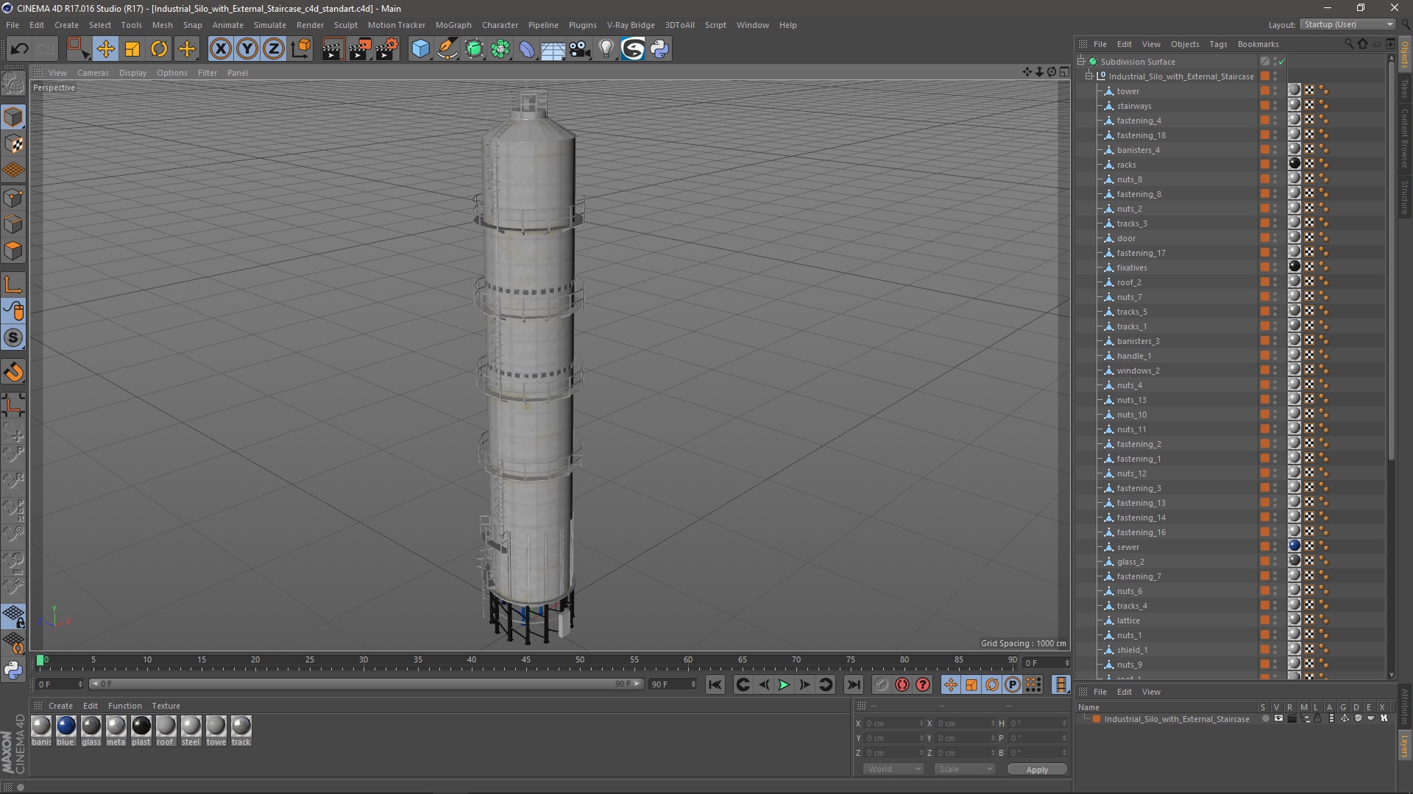Add a Light object bulb icon
Screen dimensions: 1413x794
(x=606, y=49)
